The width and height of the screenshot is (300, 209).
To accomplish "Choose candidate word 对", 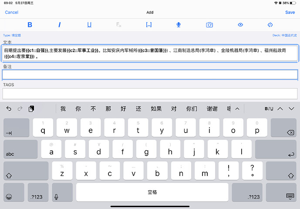I will click(x=174, y=109).
